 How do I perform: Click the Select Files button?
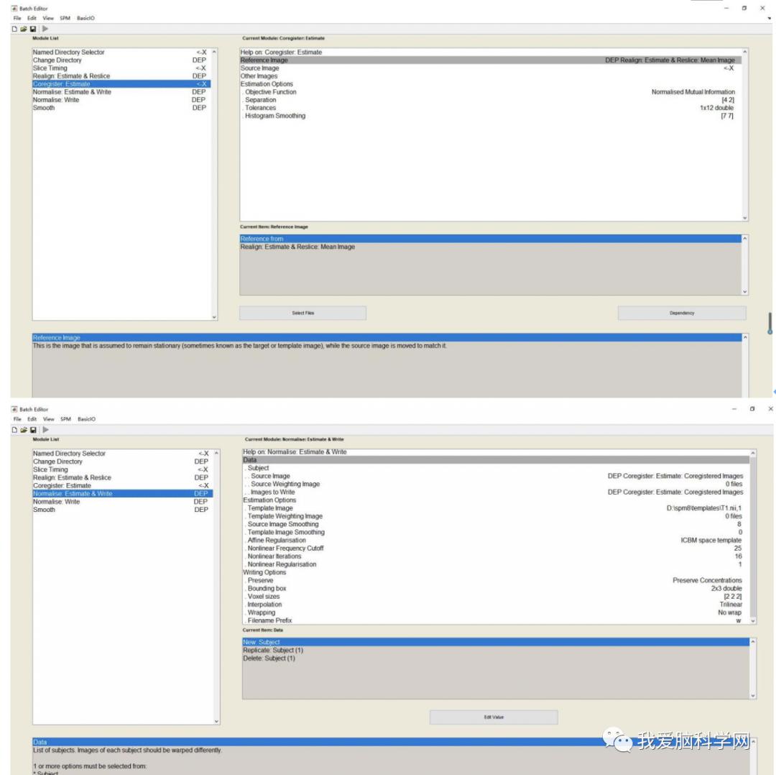(x=303, y=313)
